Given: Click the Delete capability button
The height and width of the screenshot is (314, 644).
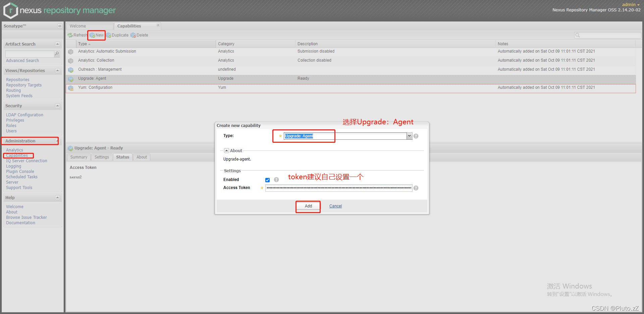Looking at the screenshot, I should click(x=139, y=35).
